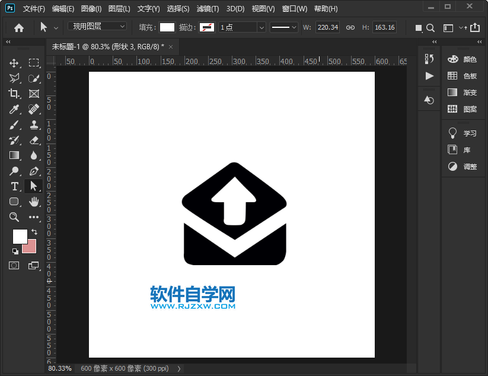
Task: Toggle Quick Mask mode
Action: (x=14, y=266)
